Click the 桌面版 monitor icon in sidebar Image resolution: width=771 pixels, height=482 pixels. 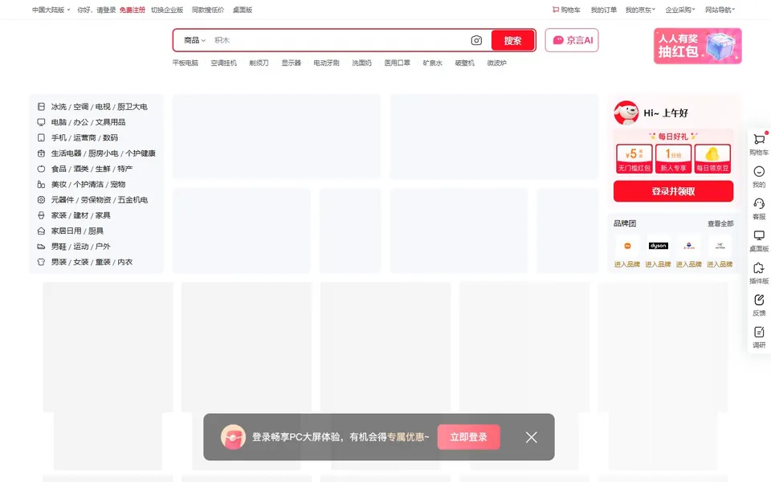click(x=759, y=236)
